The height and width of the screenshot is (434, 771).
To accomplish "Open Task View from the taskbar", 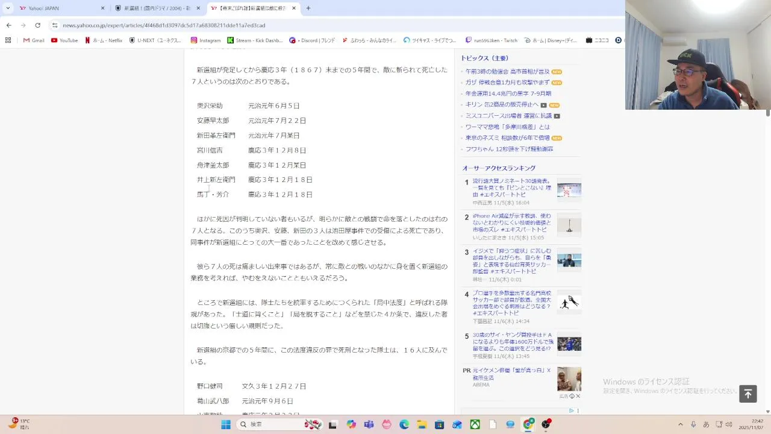I will pos(332,424).
